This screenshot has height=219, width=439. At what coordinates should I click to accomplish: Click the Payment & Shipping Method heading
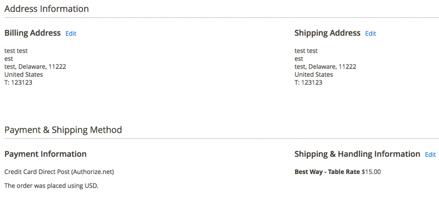[x=63, y=130]
